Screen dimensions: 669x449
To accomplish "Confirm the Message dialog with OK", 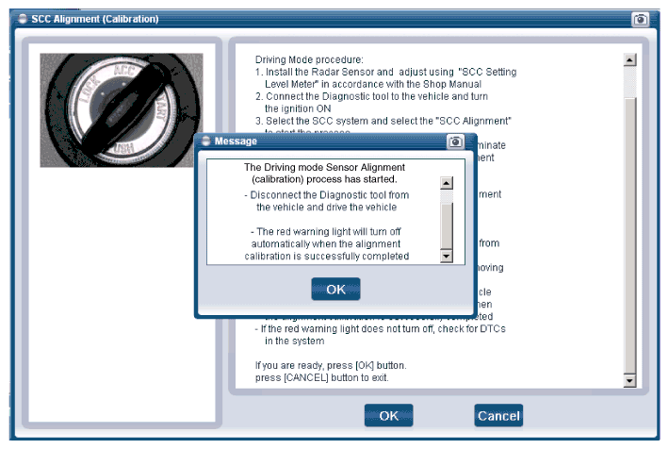I will 335,289.
